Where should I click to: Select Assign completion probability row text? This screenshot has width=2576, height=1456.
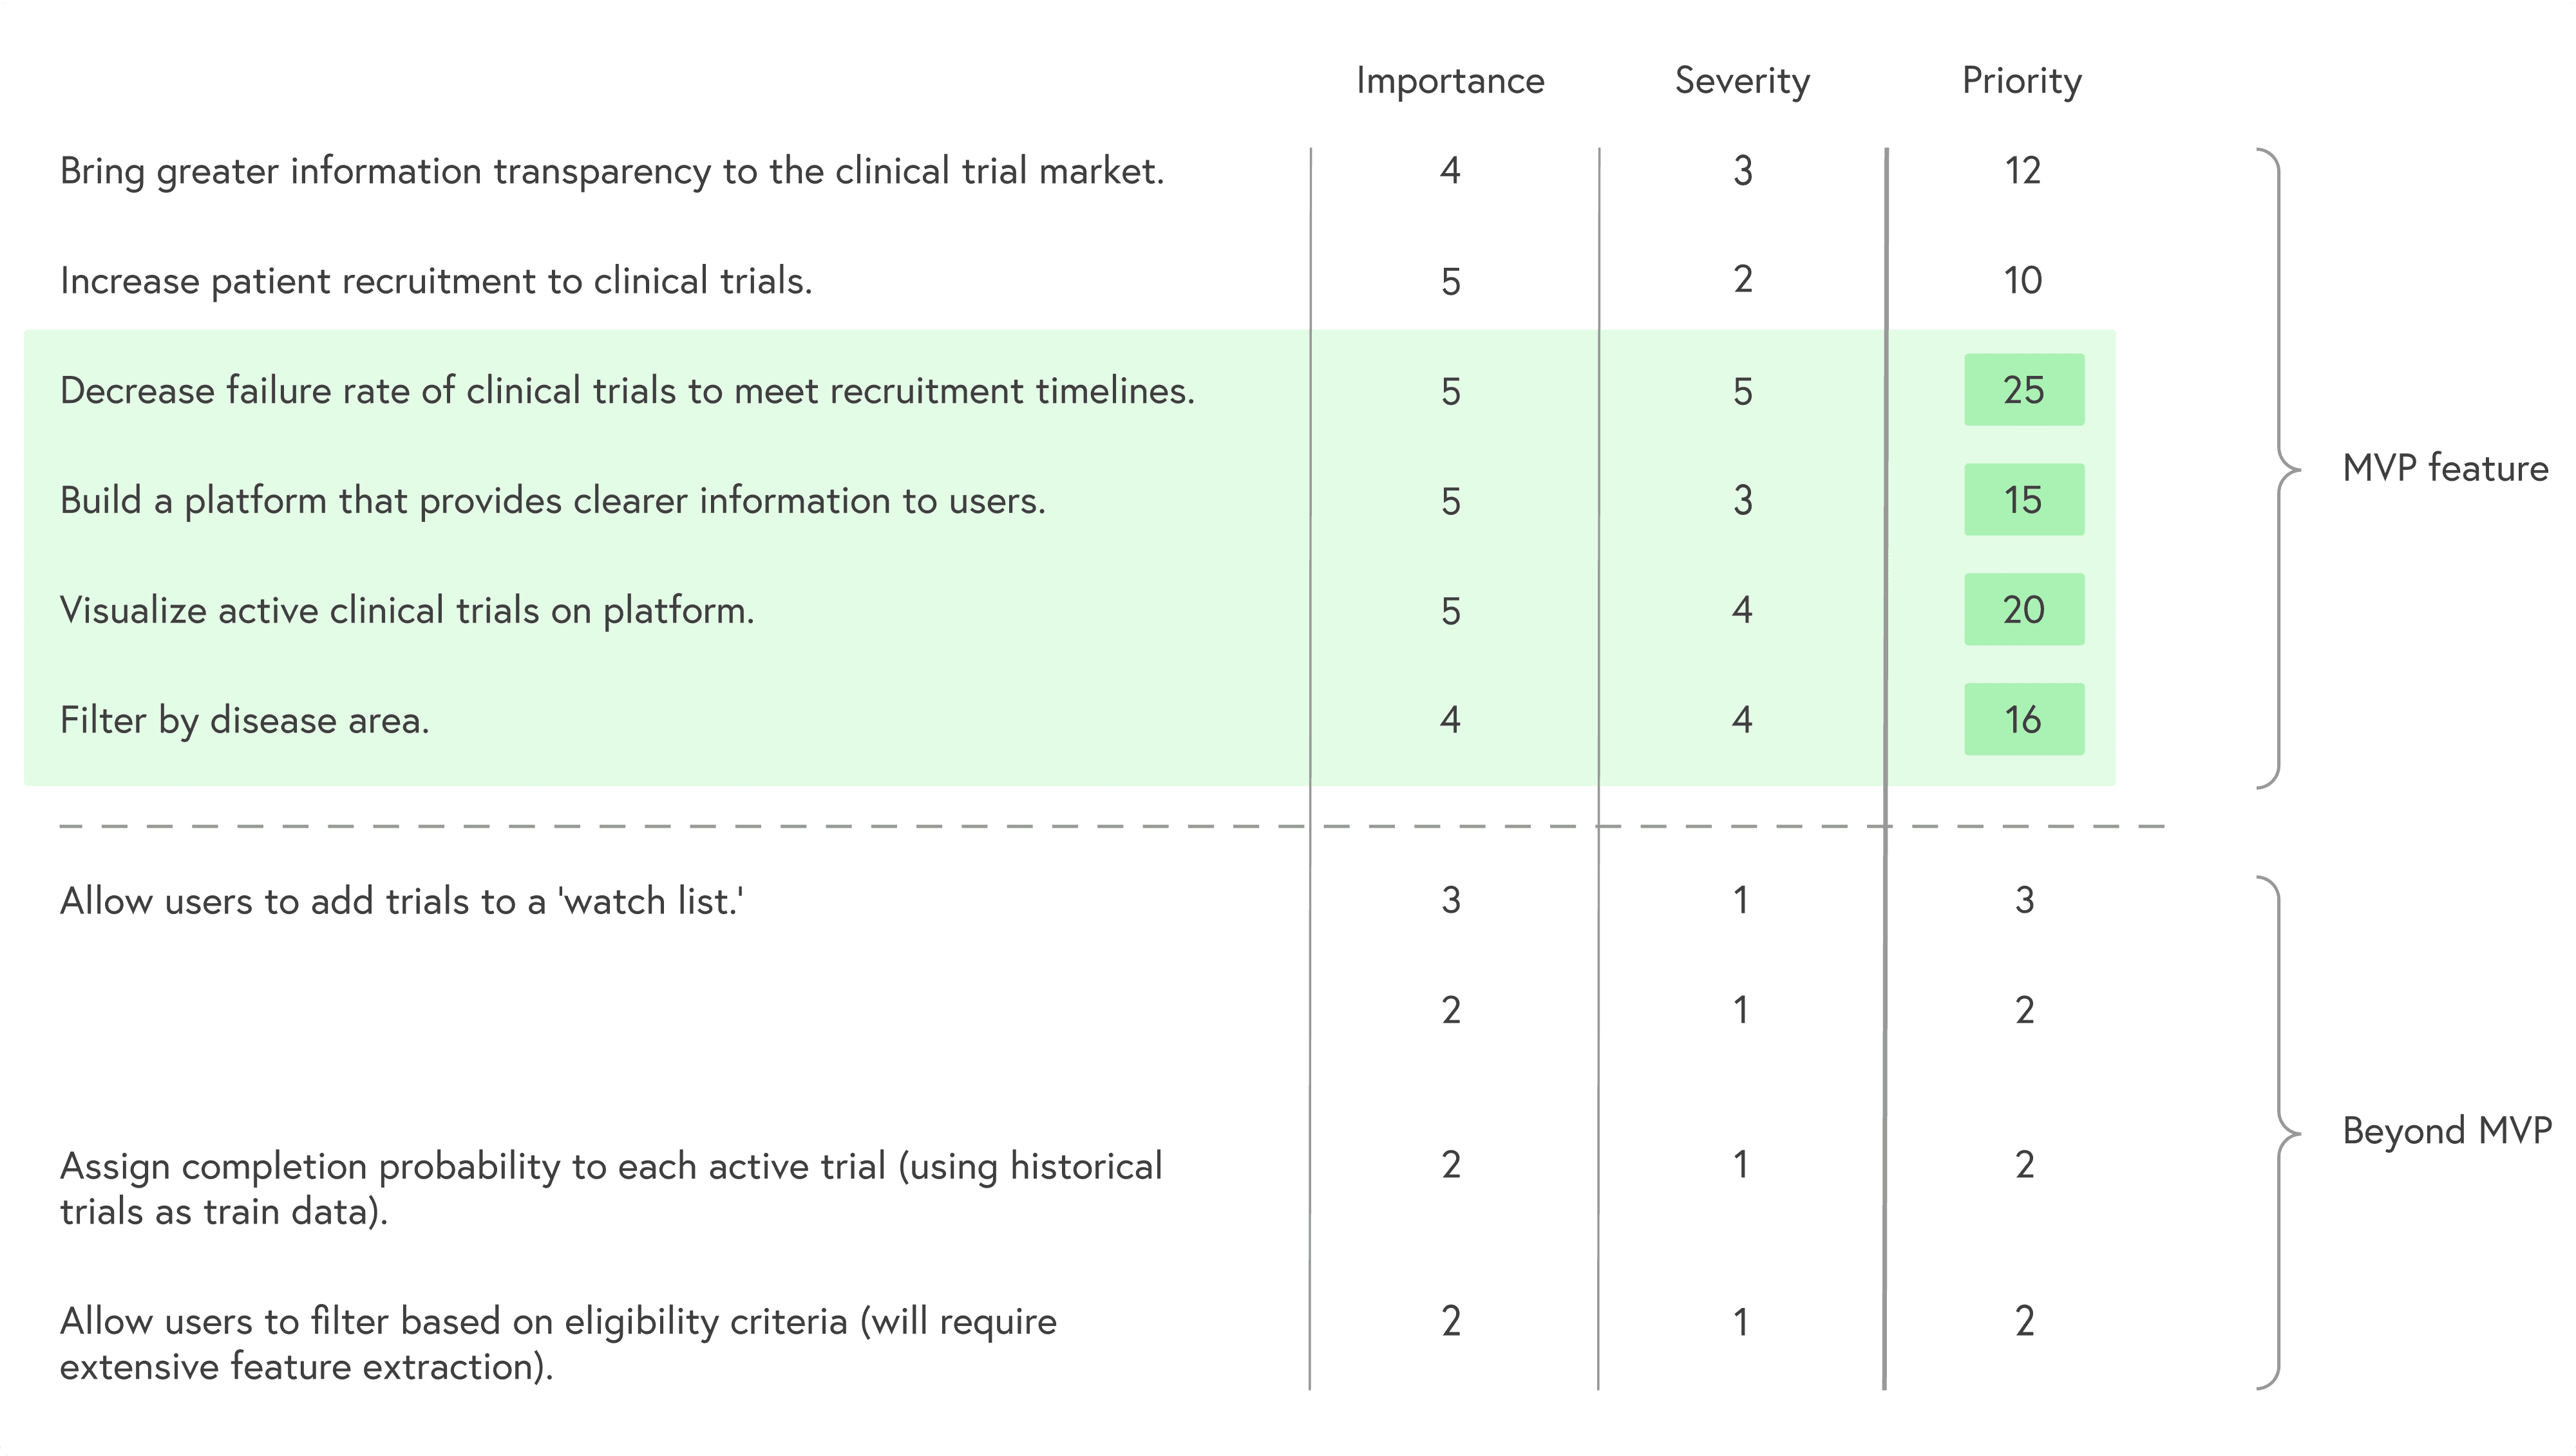click(611, 1189)
